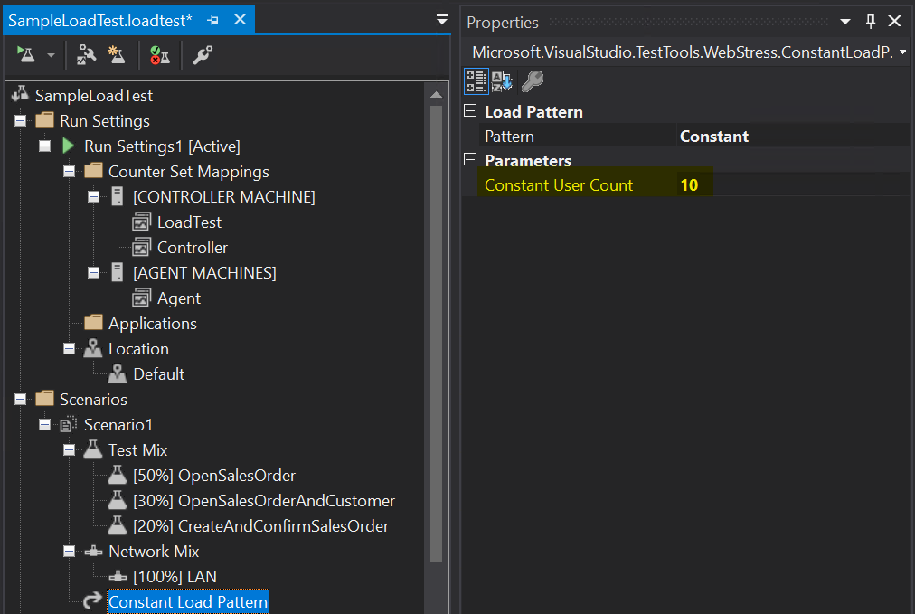Screen dimensions: 915x614
Task: Select Run Settings1 [Active] label
Action: click(162, 146)
